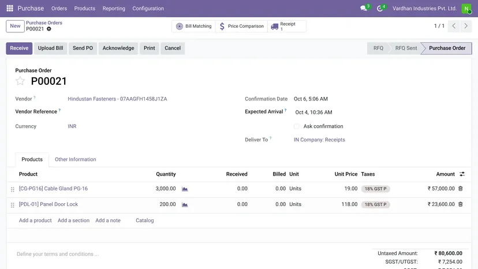This screenshot has width=478, height=269.
Task: Grab the drag handle of Panel Door Lock row
Action: click(13, 205)
